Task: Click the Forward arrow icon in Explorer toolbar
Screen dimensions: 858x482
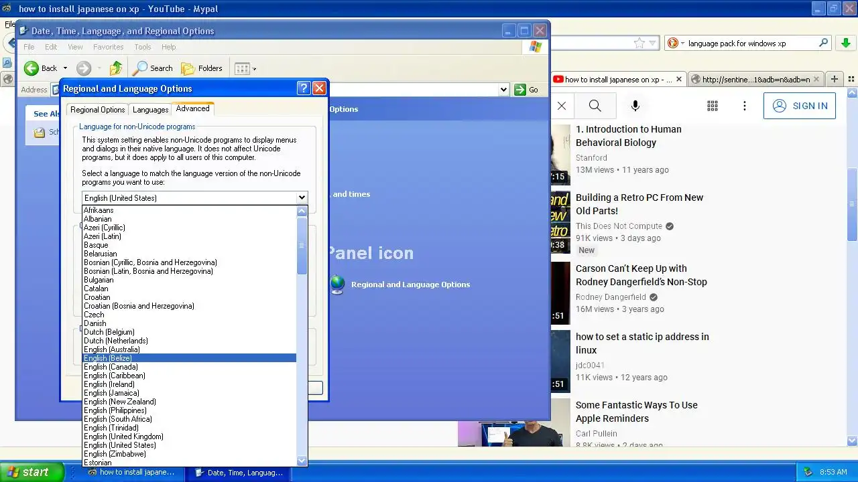Action: pos(83,68)
